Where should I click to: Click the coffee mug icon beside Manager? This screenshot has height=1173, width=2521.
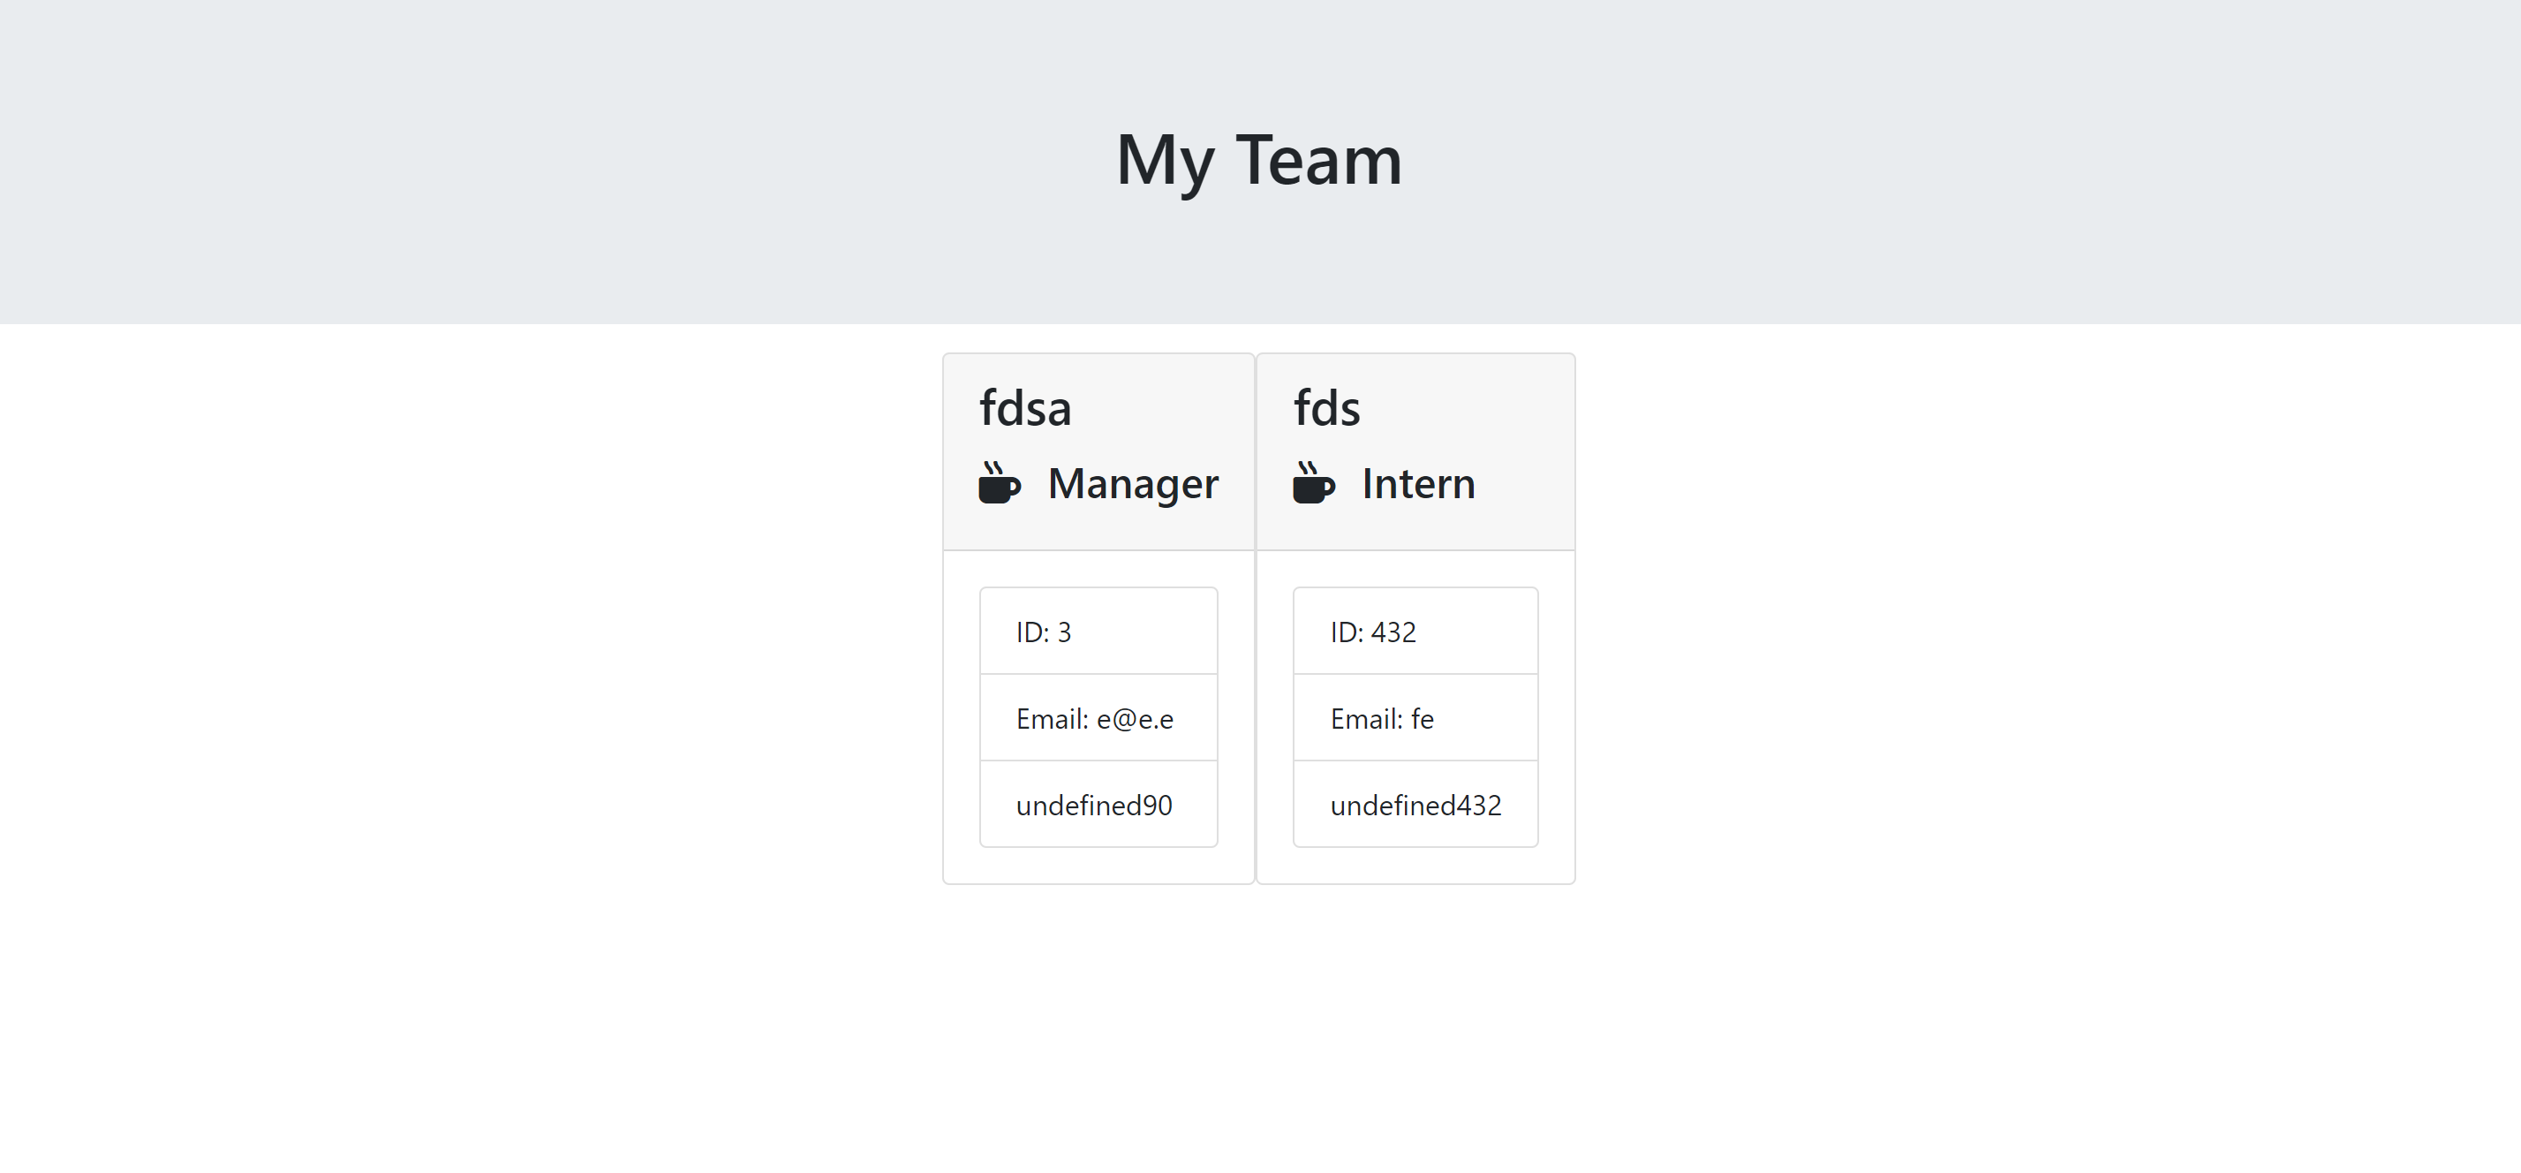click(x=1000, y=484)
